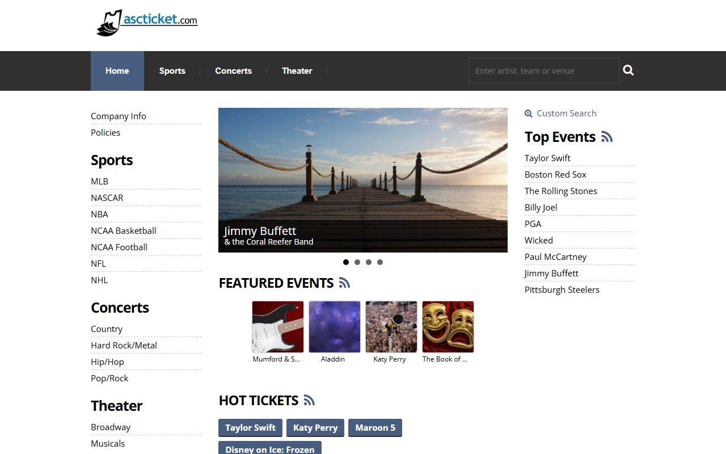Open the NBA sidebar link
The image size is (726, 454).
[99, 215]
